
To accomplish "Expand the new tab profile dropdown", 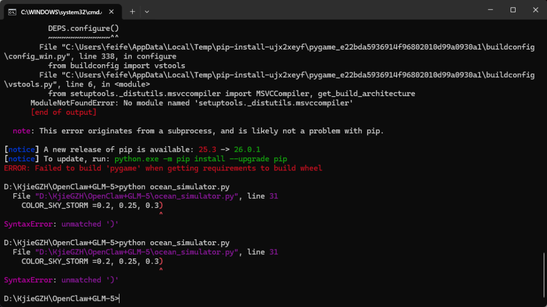I will coord(147,12).
